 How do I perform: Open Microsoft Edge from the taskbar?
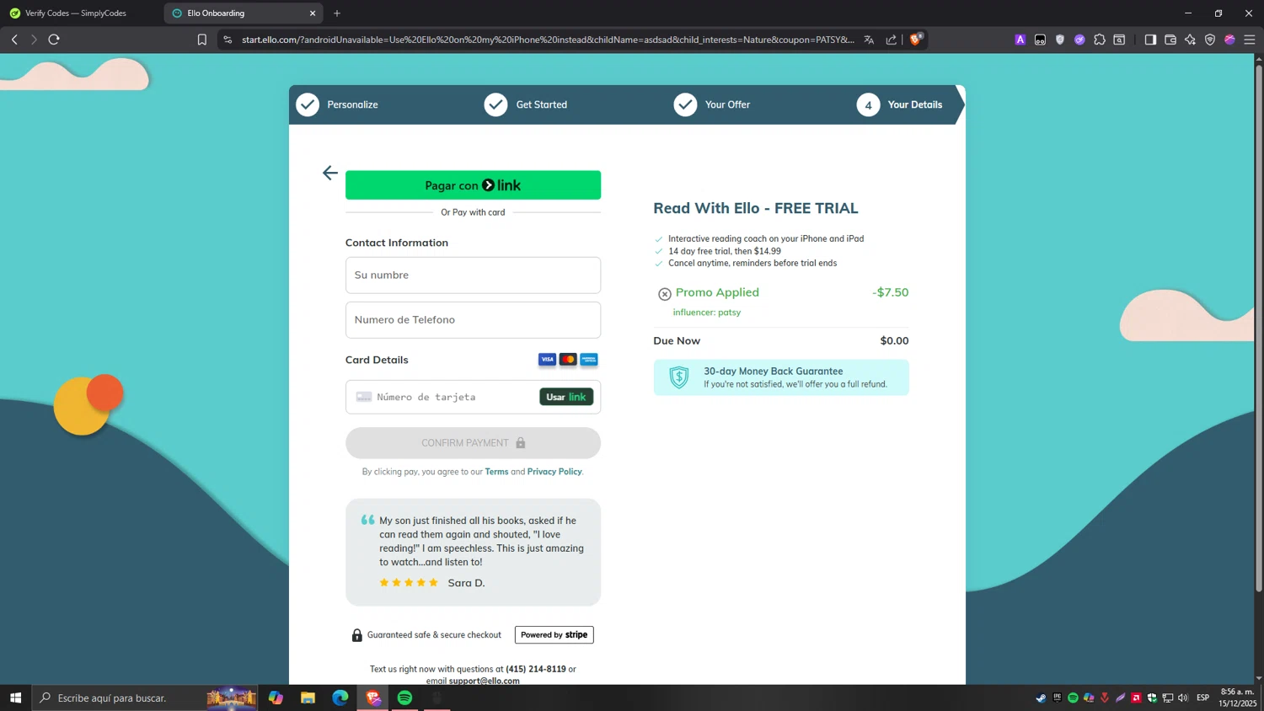pos(340,698)
